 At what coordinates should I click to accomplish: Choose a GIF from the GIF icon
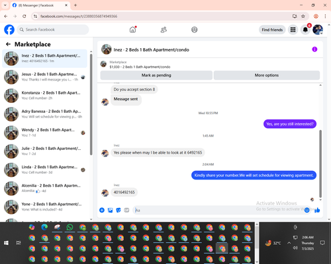click(x=126, y=210)
